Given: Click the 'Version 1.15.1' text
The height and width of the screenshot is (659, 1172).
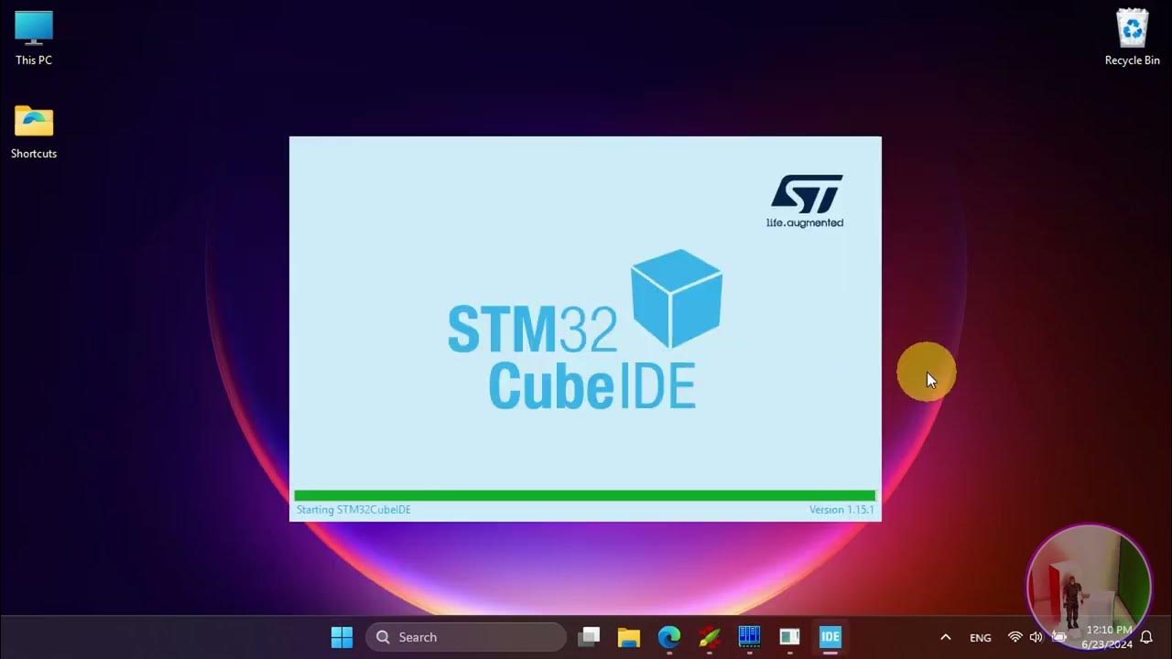Looking at the screenshot, I should pos(841,510).
